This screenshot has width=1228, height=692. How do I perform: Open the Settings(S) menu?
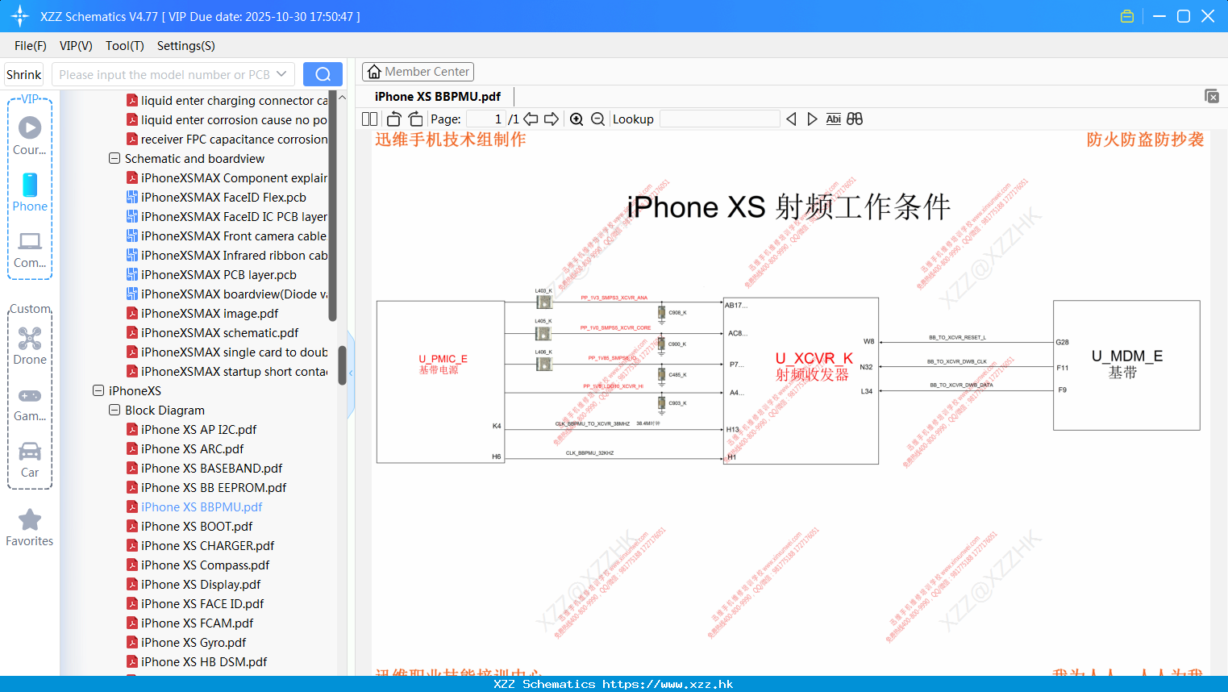tap(186, 46)
